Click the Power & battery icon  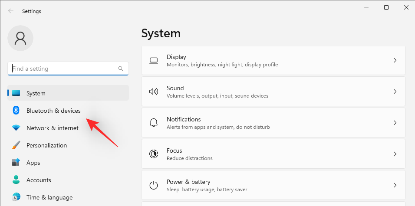click(x=154, y=185)
